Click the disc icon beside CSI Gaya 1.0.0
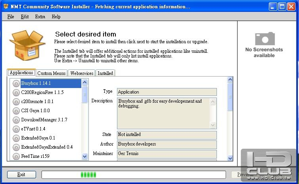The image size is (299, 184). 16,111
